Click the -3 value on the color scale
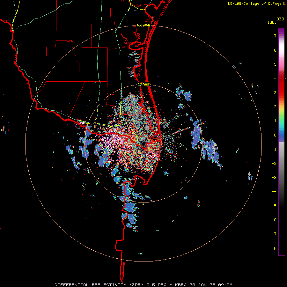This screenshot has height=287, width=287. 274,177
